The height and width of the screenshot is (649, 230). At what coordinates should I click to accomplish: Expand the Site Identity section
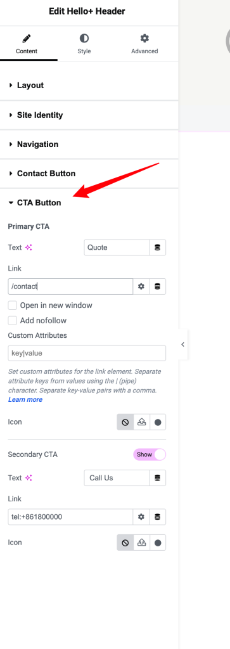pos(89,115)
